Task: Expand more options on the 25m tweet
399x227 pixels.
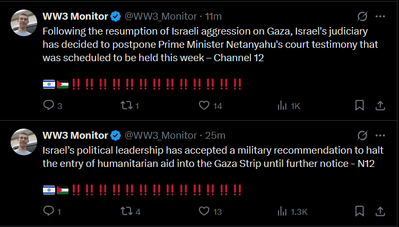Action: (x=380, y=135)
